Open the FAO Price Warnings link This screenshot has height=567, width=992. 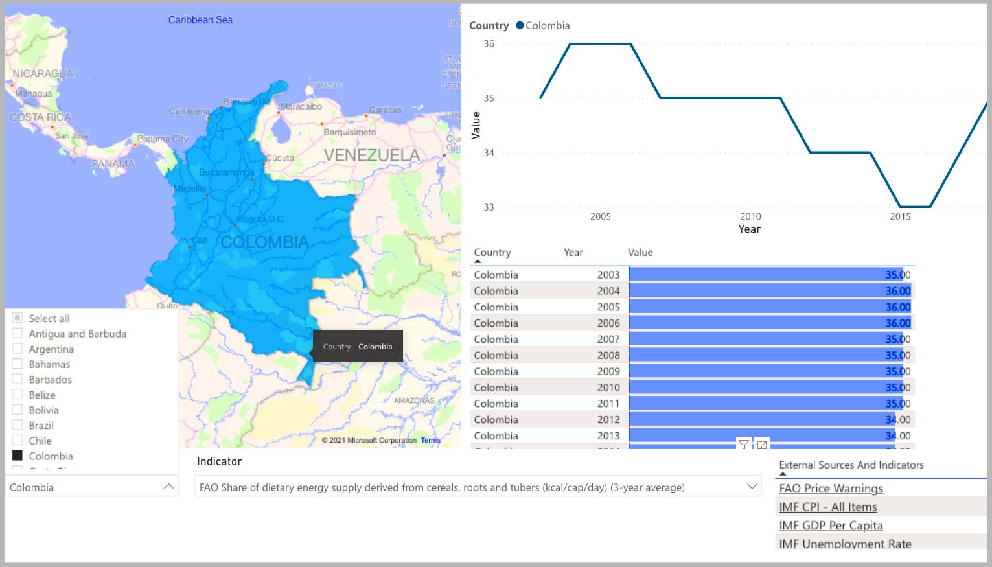[x=831, y=489]
